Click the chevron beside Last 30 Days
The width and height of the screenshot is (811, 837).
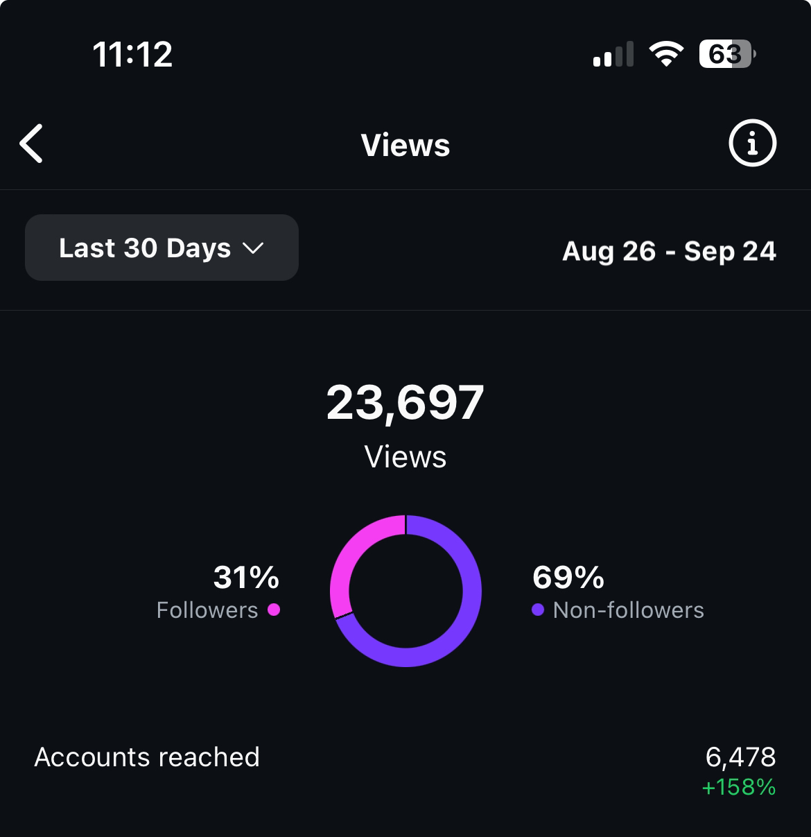254,248
